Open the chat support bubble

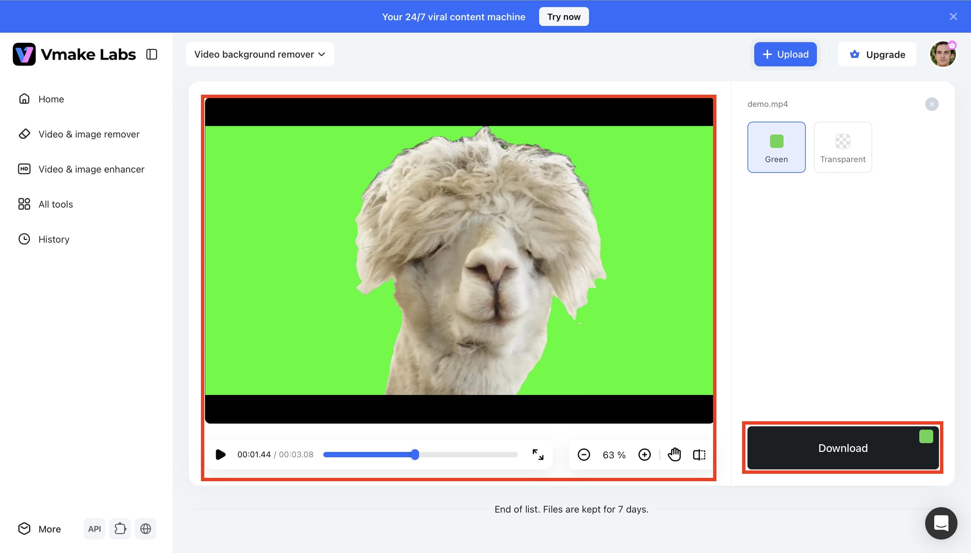(941, 523)
